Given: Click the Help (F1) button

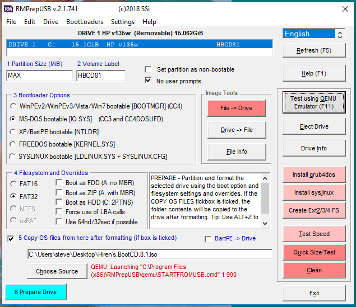Looking at the screenshot, I should pos(314,73).
